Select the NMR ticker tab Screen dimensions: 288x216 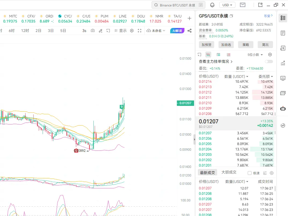click(156, 19)
